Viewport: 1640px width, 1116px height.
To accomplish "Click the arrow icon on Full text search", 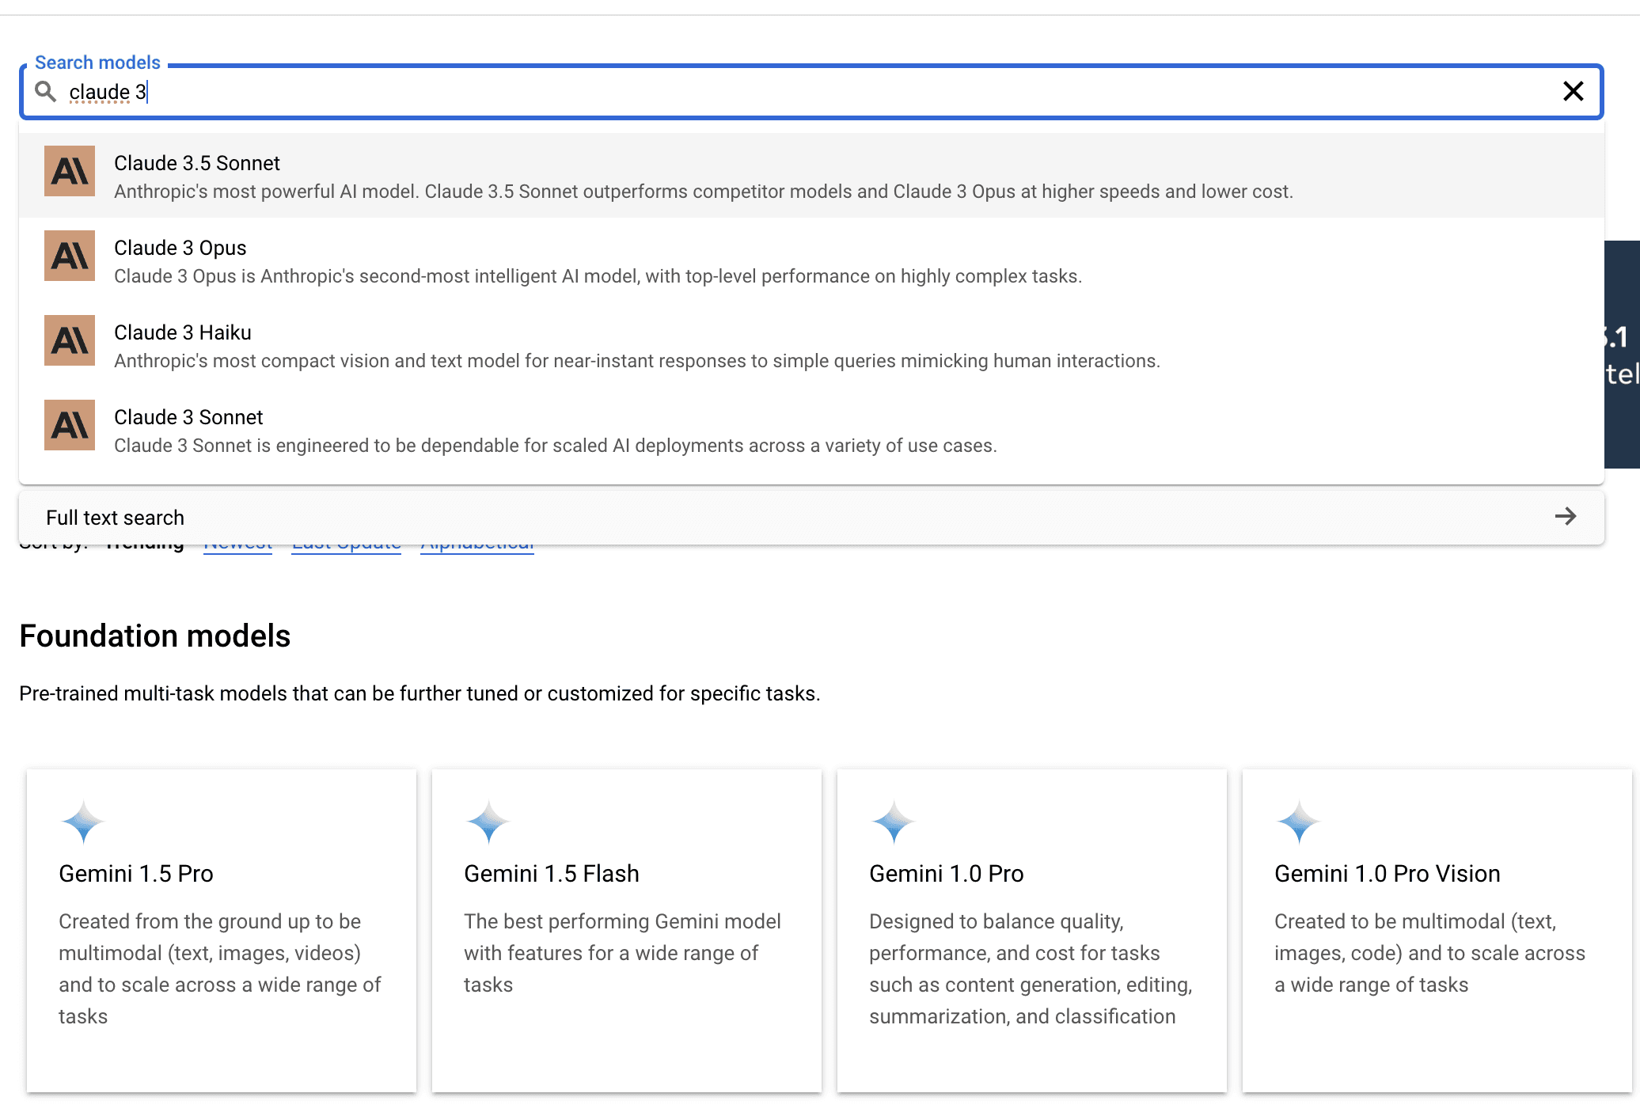I will coord(1566,517).
